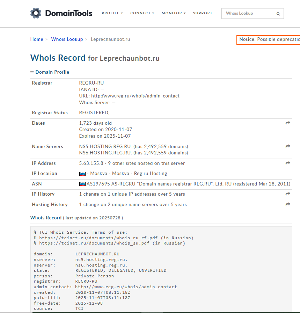This screenshot has height=313, width=300.
Task: Click the DomainTools wordmark
Action: 69,13
